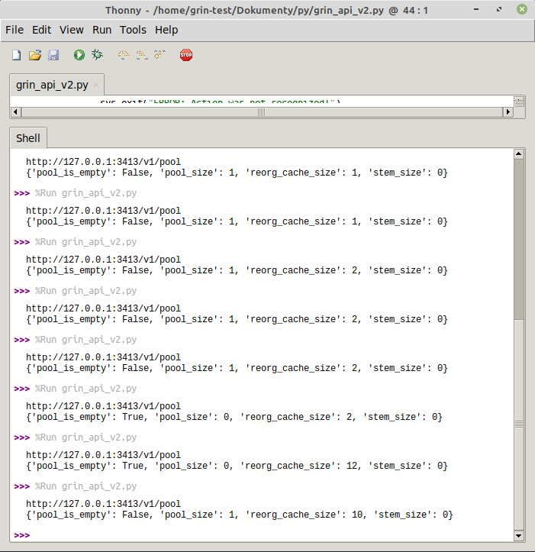This screenshot has height=552, width=535.
Task: Click the Step over debug icon
Action: 123,55
